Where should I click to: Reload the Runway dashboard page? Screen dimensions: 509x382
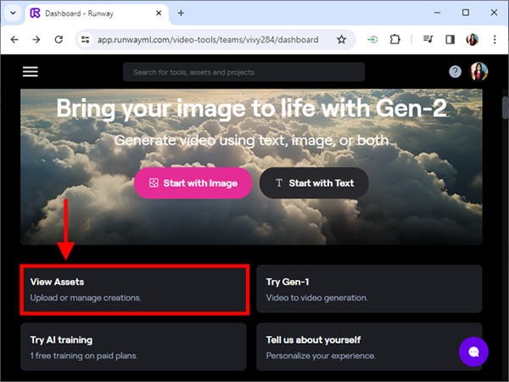(x=59, y=40)
